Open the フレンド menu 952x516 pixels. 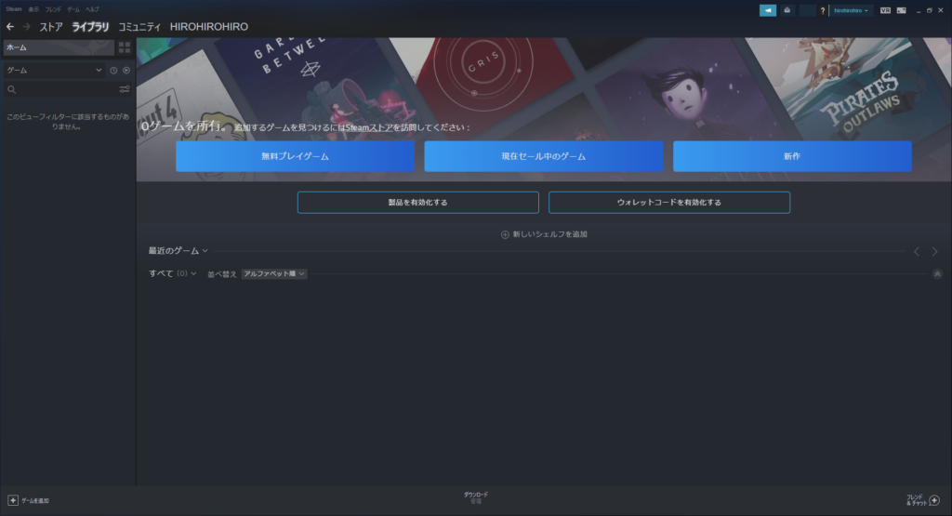point(53,9)
